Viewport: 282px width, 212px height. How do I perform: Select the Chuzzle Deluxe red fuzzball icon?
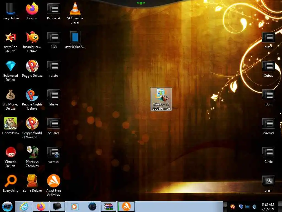[11, 157]
